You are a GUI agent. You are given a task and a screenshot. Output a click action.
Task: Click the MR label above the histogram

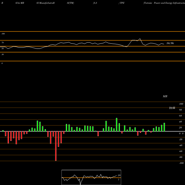click(x=165, y=96)
